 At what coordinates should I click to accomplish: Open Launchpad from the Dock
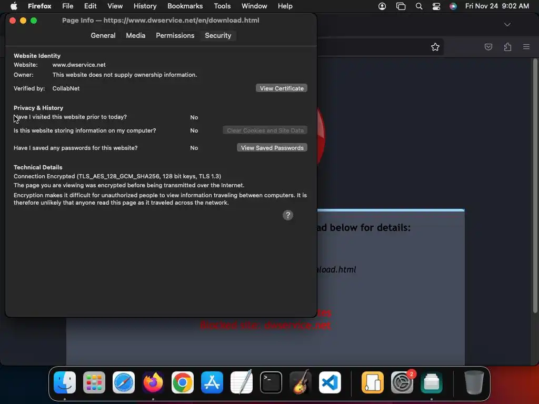point(94,382)
